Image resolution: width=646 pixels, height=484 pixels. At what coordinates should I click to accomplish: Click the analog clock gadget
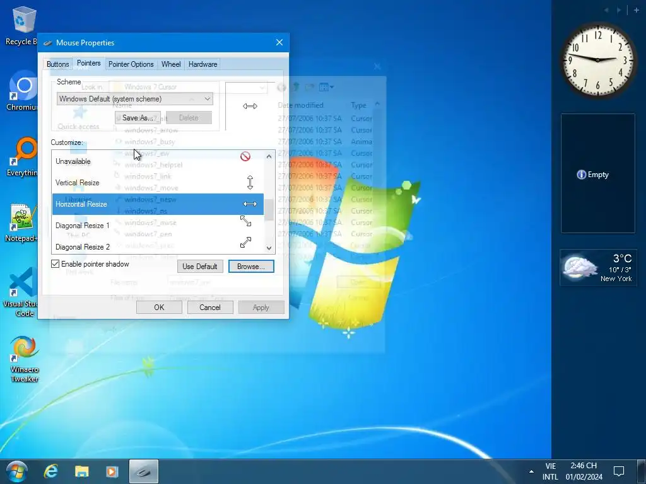click(x=598, y=60)
